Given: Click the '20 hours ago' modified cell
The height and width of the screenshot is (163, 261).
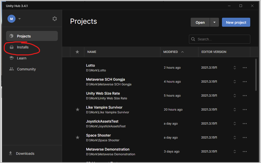Looking at the screenshot, I should pos(173,110).
